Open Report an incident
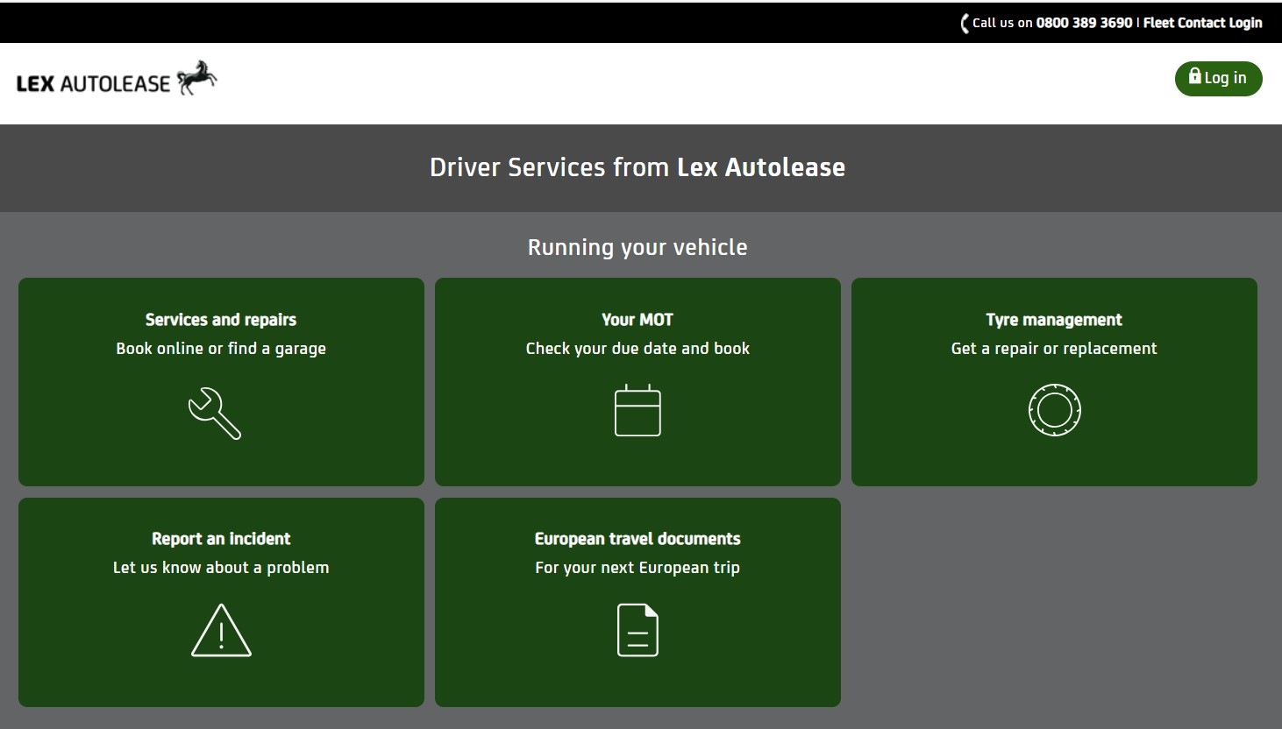 click(220, 602)
